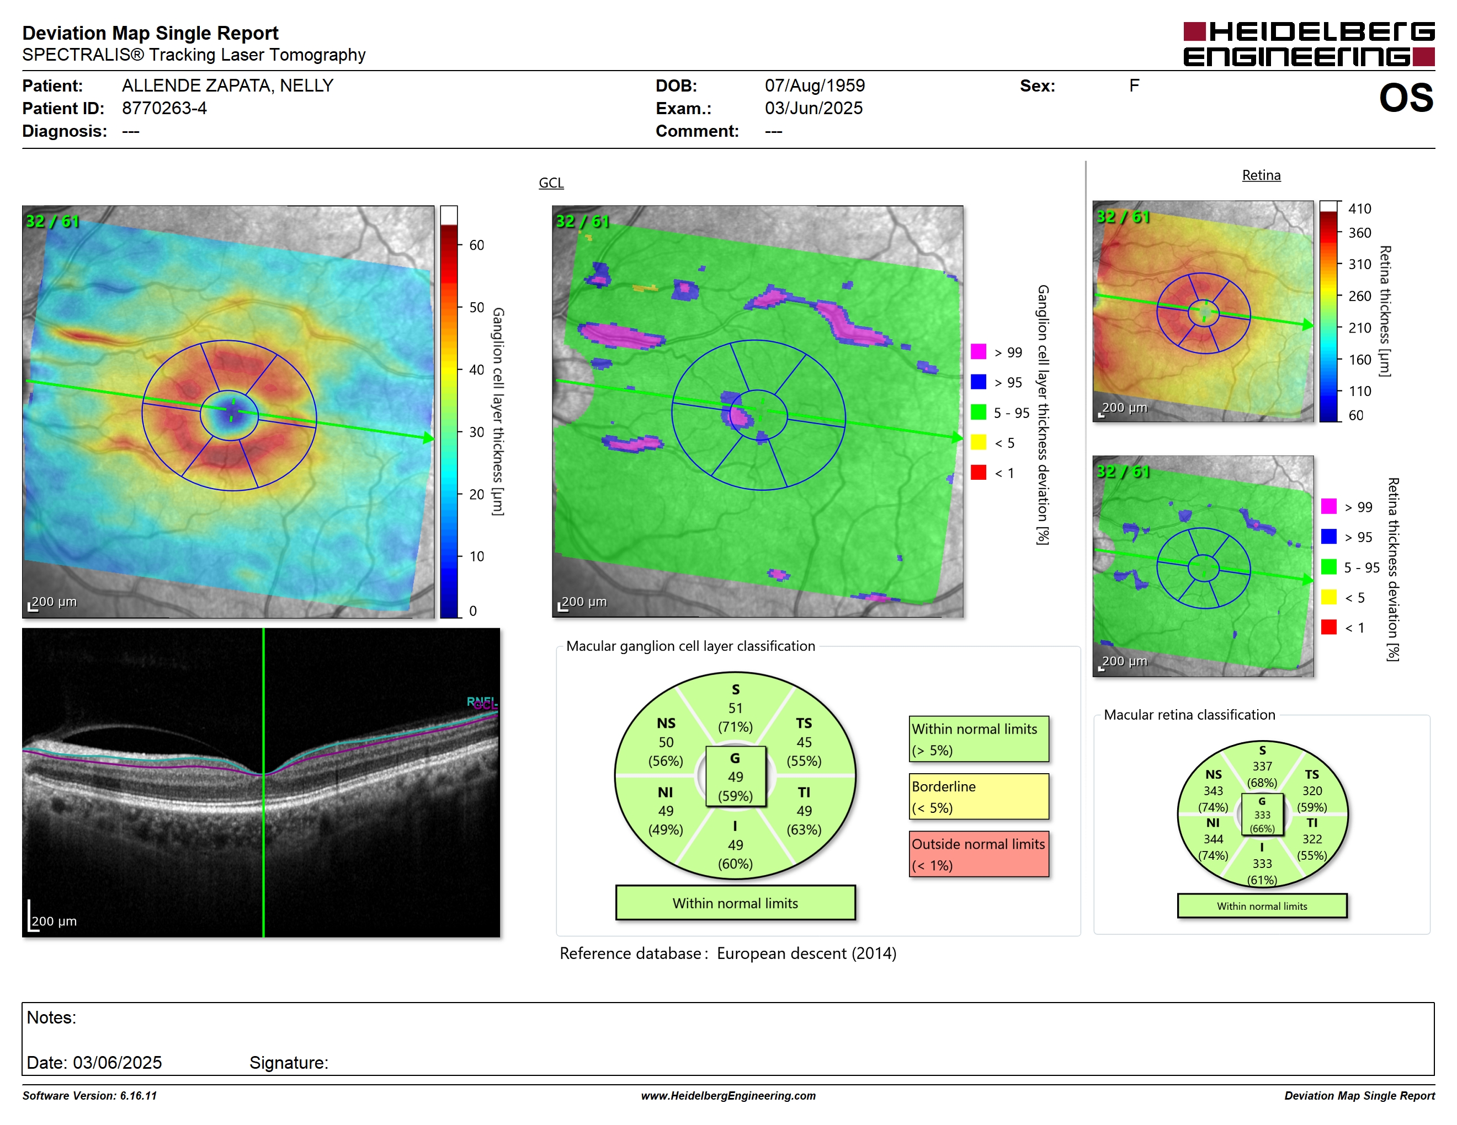Click the yellow <5 swatch in Retina legend
This screenshot has height=1125, width=1457.
click(1328, 597)
